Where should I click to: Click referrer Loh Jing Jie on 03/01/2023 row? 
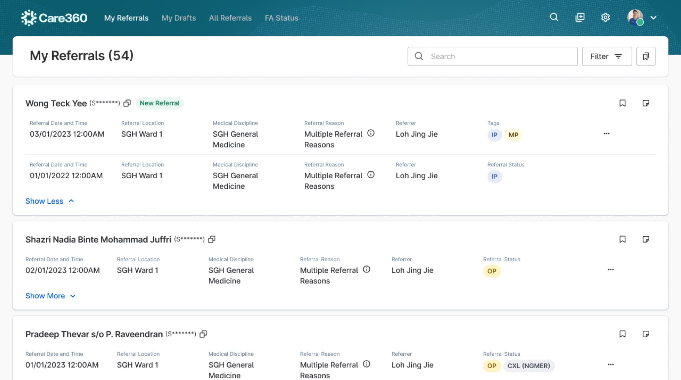click(x=417, y=134)
